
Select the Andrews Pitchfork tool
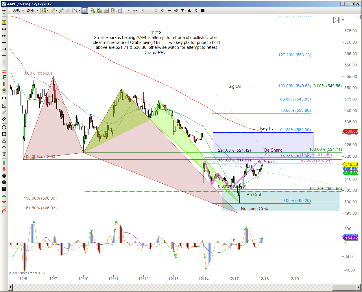[x=4, y=99]
